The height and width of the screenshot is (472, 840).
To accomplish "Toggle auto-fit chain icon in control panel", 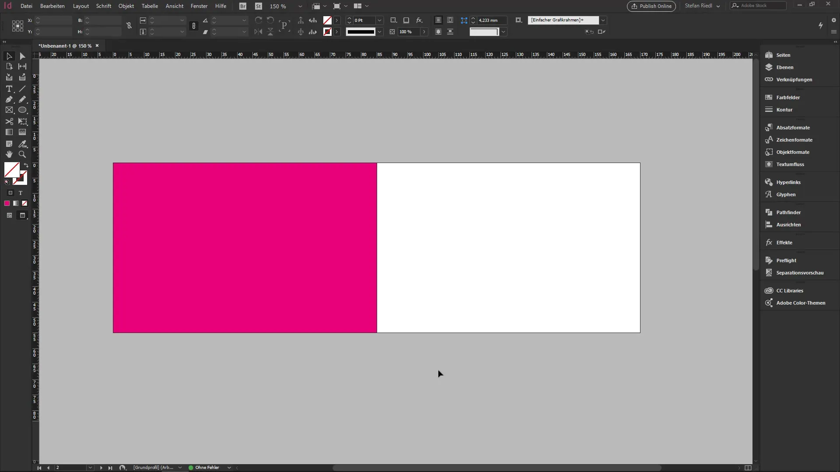I will click(x=194, y=26).
